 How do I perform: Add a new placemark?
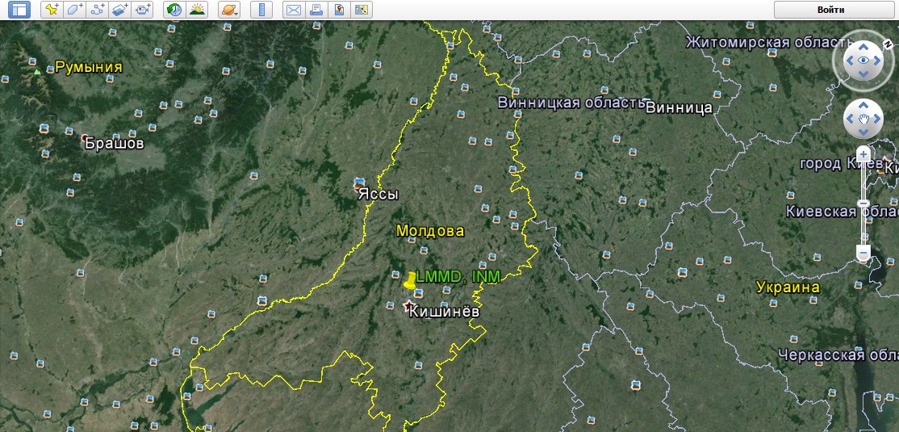[52, 10]
